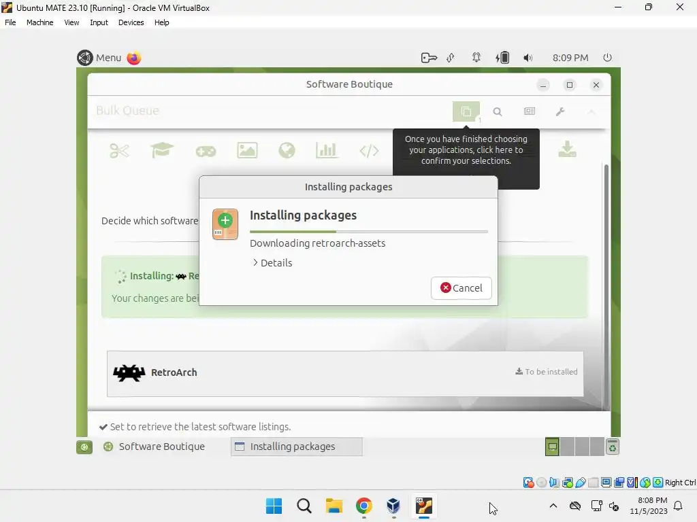Click the search magnifier in Software Boutique
This screenshot has height=522, width=697.
(498, 112)
